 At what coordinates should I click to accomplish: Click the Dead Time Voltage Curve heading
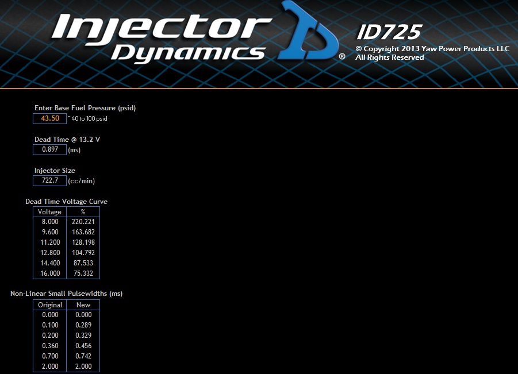click(66, 202)
